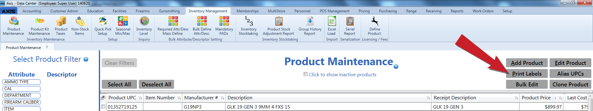Close the Product Maintenance tab
Image resolution: width=593 pixels, height=111 pixels.
pyautogui.click(x=47, y=47)
